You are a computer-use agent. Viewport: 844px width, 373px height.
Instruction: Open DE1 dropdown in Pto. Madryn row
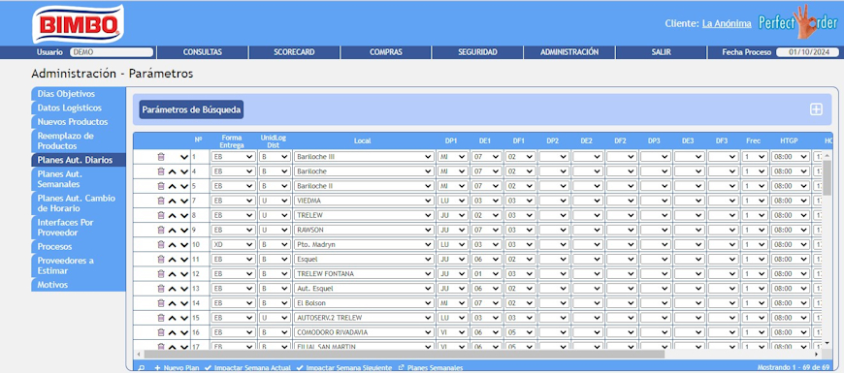(487, 244)
